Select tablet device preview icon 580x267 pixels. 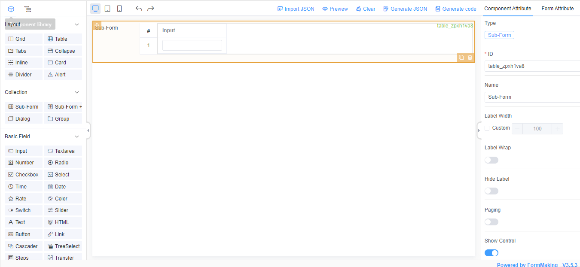tap(107, 9)
